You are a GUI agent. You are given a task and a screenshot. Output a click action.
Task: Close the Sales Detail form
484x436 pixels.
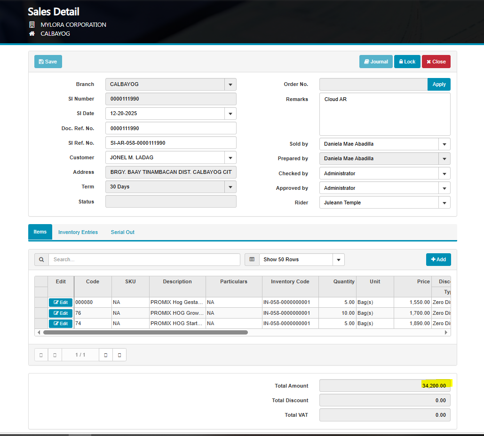436,62
